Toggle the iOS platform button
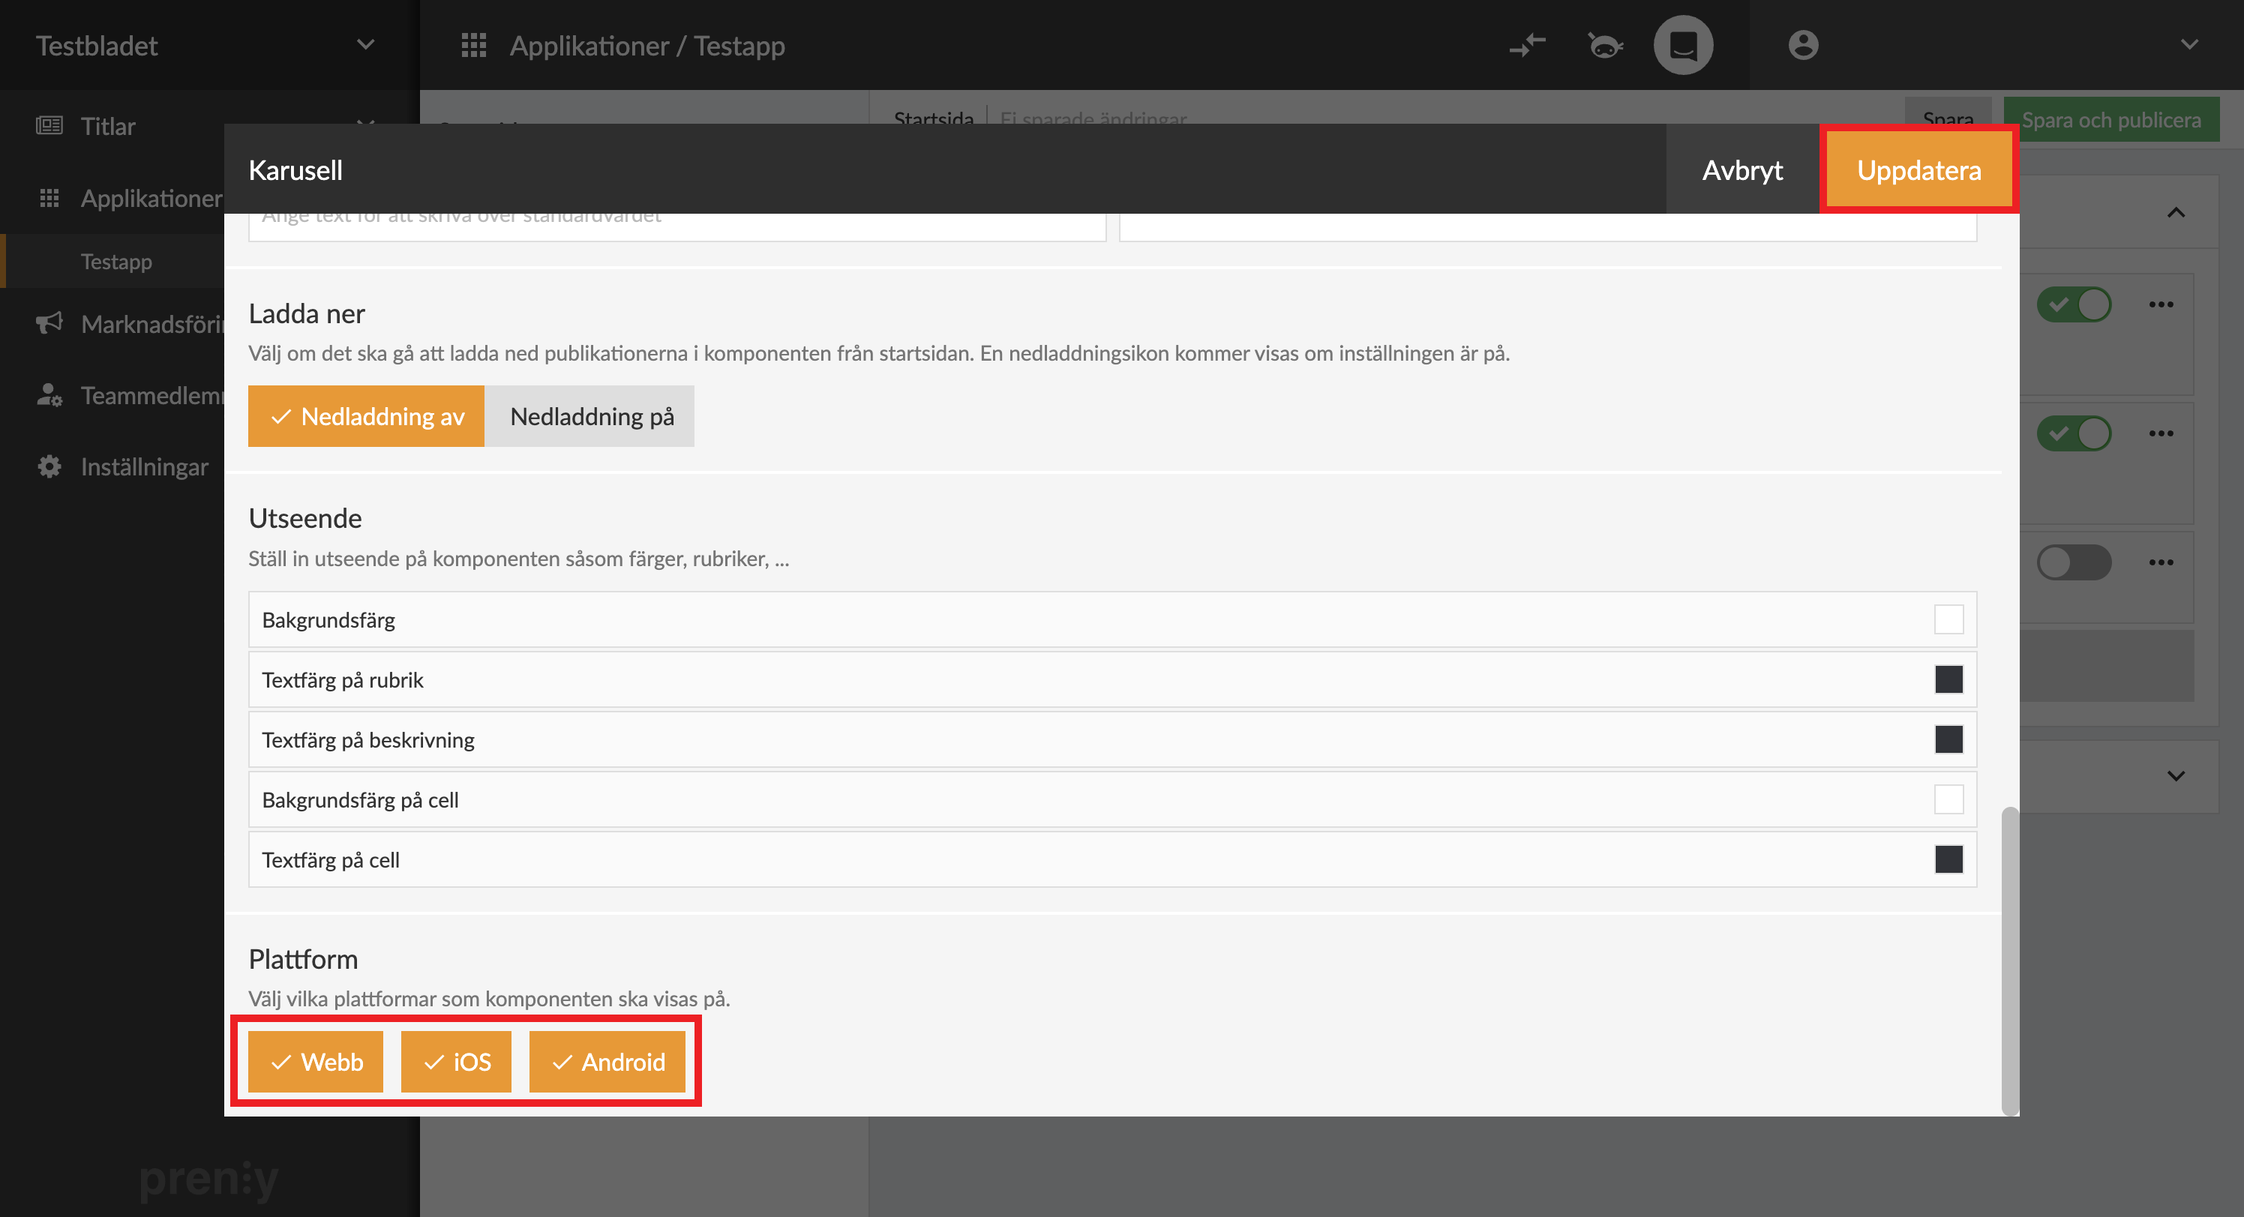The height and width of the screenshot is (1217, 2244). (457, 1061)
